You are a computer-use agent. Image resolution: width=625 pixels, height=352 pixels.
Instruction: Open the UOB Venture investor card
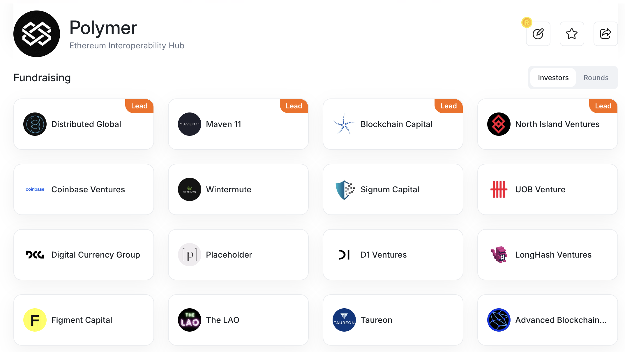click(x=548, y=189)
